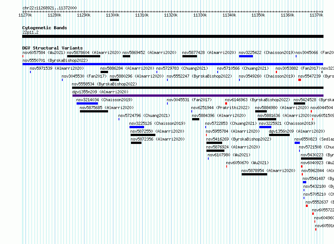The width and height of the screenshot is (334, 244).
Task: Click the nsv5971539 (Almarri2020) label
Action: pos(57,68)
